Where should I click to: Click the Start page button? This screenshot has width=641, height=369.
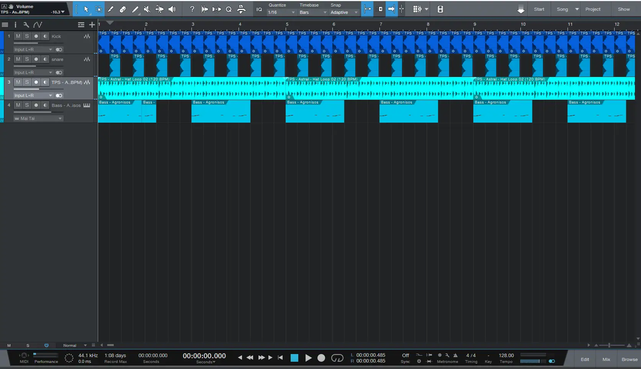click(x=539, y=9)
